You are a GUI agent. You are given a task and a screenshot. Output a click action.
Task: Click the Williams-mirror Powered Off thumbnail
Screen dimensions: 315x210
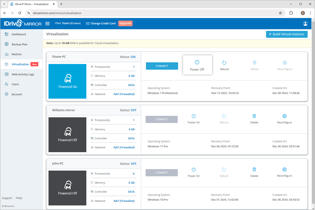point(68,135)
